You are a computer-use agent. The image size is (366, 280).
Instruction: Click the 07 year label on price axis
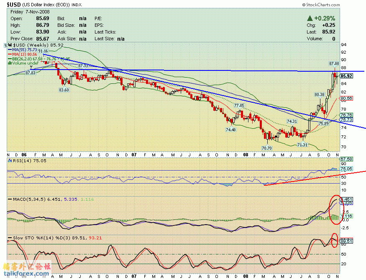134,155
